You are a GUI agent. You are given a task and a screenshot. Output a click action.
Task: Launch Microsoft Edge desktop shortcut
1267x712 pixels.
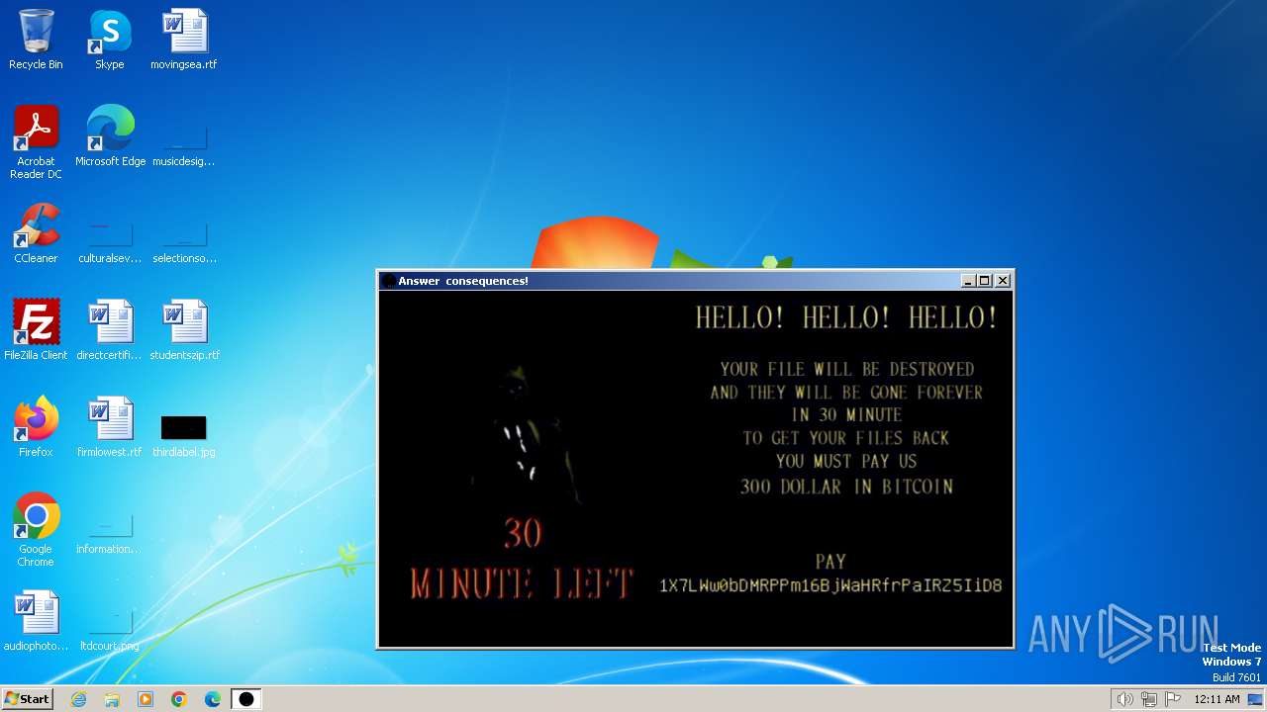(110, 135)
